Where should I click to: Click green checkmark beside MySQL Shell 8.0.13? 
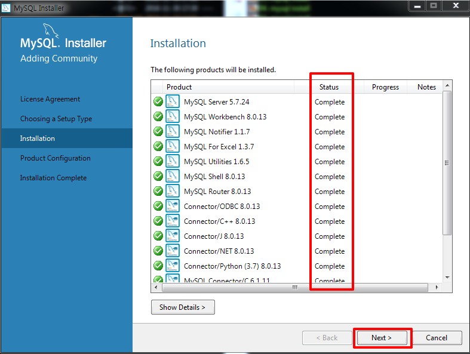(x=158, y=176)
